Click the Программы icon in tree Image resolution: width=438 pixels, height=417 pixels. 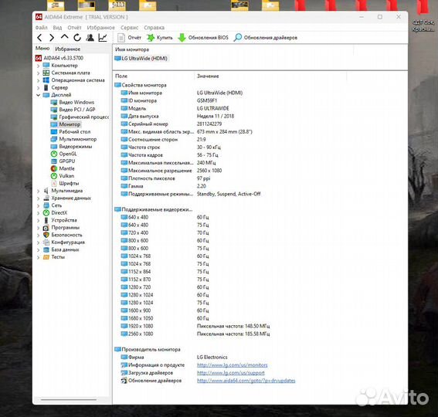[x=46, y=228]
